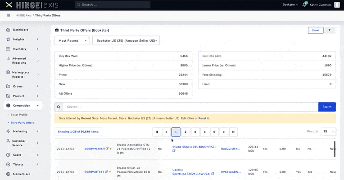This screenshot has height=180, width=344.
Task: Click the Export button
Action: [x=315, y=30]
